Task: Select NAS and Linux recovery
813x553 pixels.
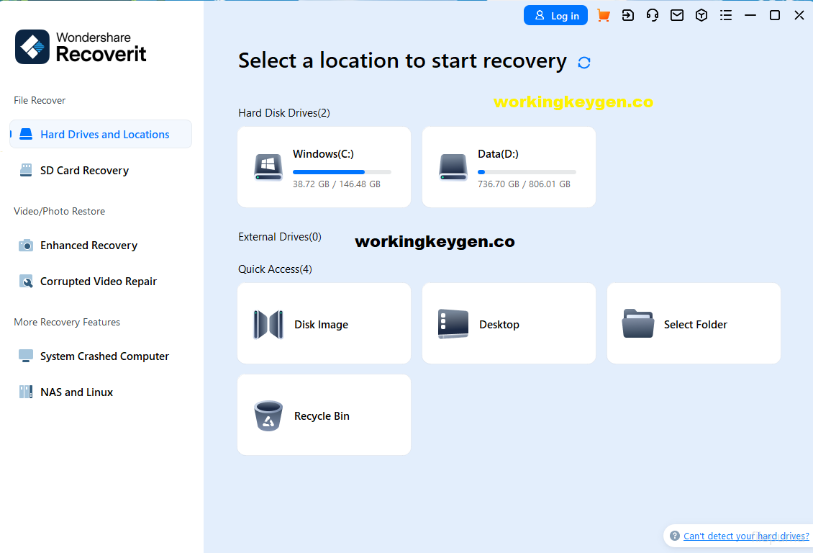Action: pyautogui.click(x=76, y=392)
